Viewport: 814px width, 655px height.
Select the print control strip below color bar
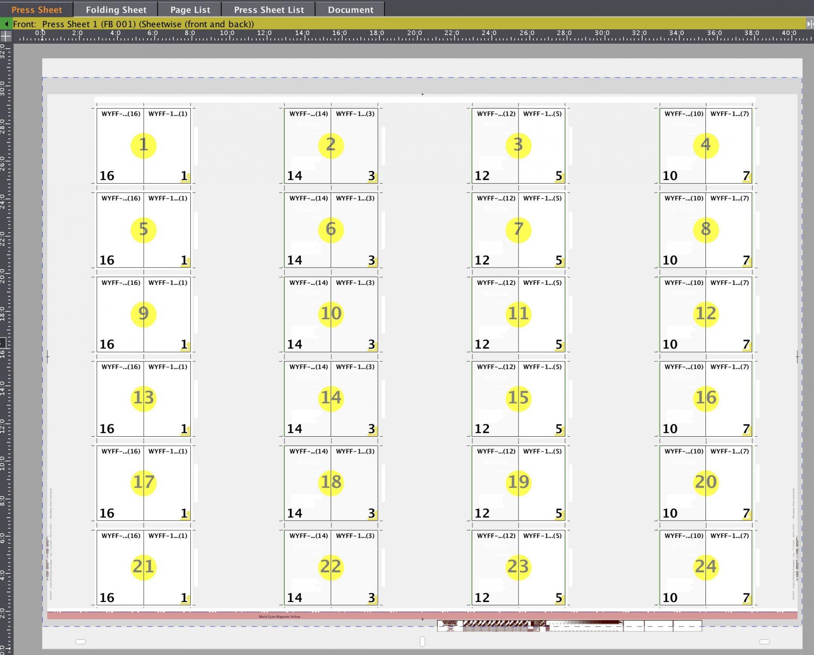(x=569, y=626)
